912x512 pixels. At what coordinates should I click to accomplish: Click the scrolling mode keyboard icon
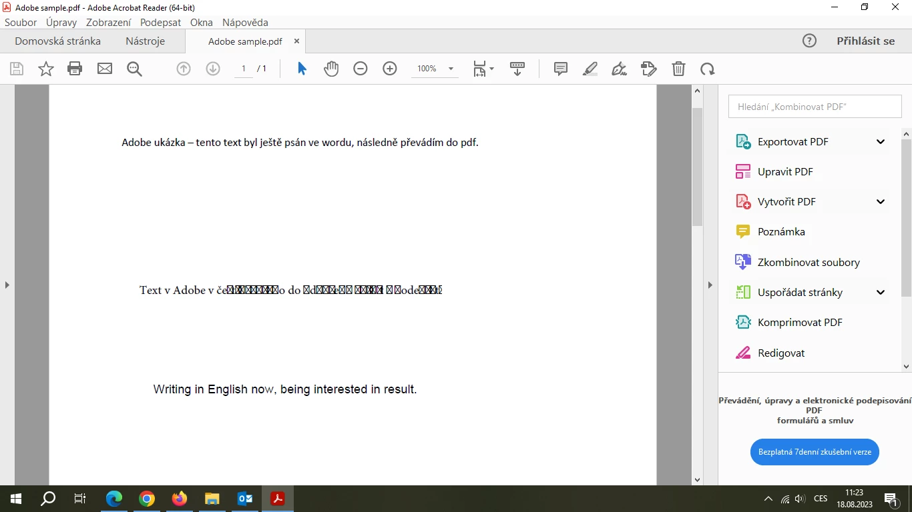517,69
